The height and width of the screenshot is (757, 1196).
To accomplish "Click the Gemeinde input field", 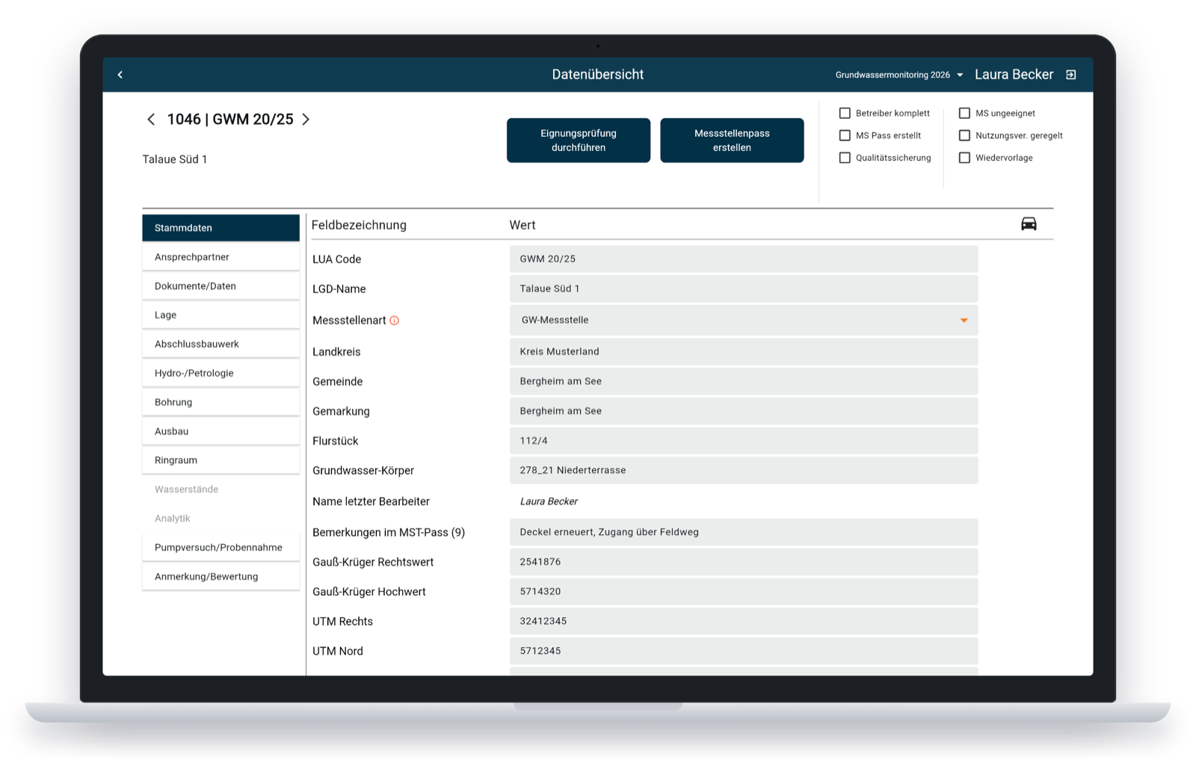I will pyautogui.click(x=744, y=382).
